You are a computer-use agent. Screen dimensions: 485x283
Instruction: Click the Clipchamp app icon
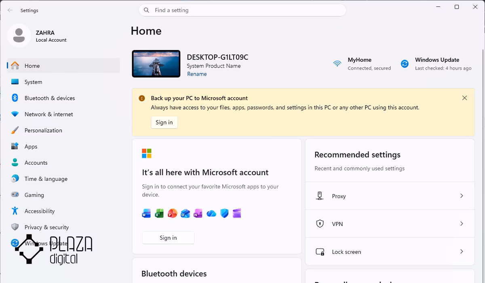[237, 213]
